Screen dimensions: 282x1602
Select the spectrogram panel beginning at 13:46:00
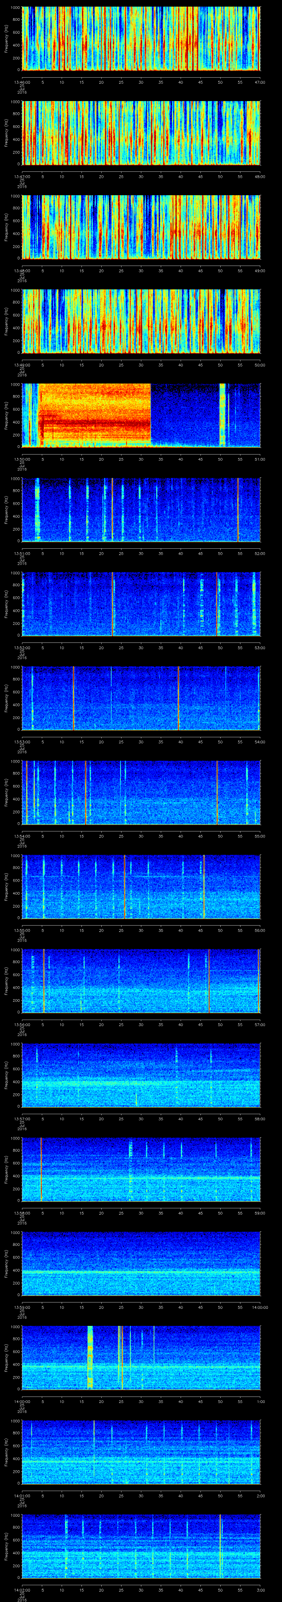tap(141, 39)
